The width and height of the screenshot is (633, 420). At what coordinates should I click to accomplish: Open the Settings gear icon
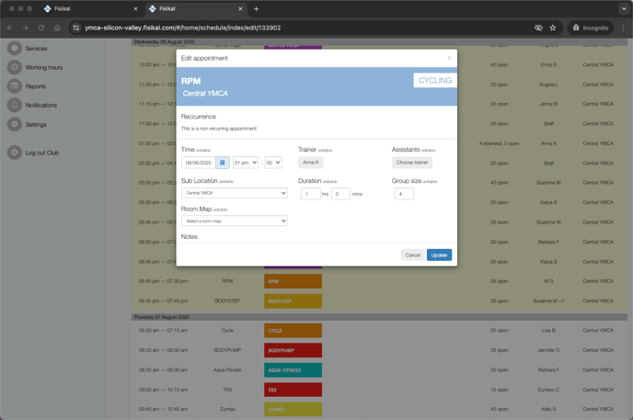click(15, 124)
